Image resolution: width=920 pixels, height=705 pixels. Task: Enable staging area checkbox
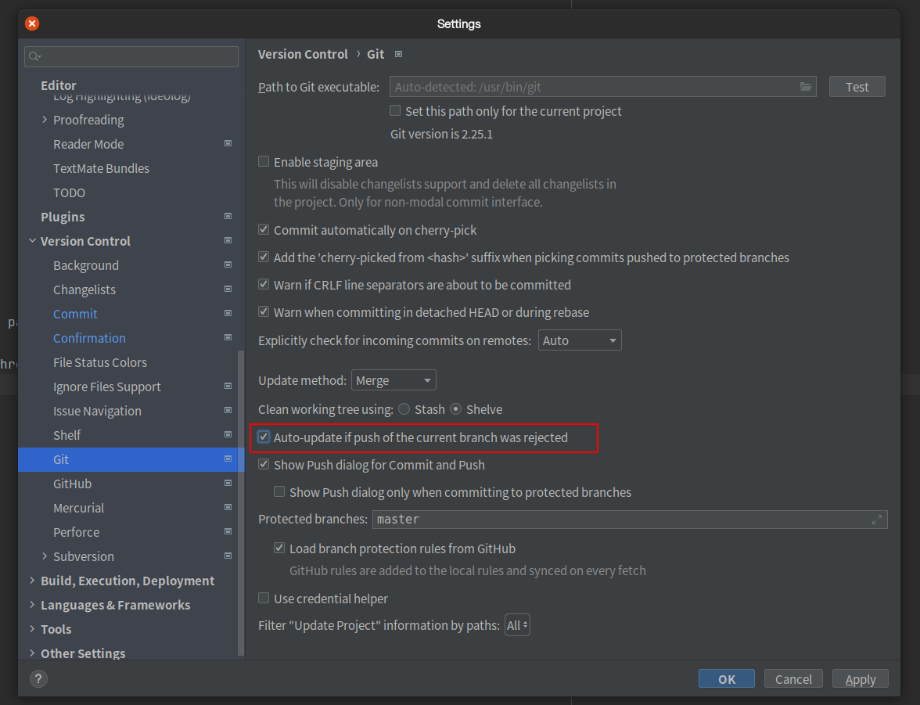pos(264,162)
